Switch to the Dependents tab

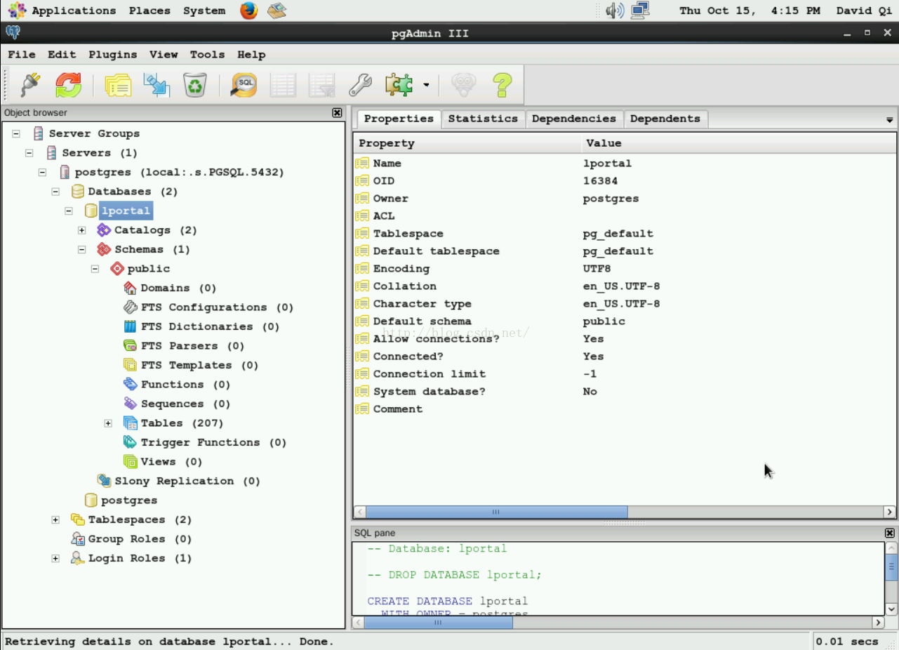pos(665,119)
